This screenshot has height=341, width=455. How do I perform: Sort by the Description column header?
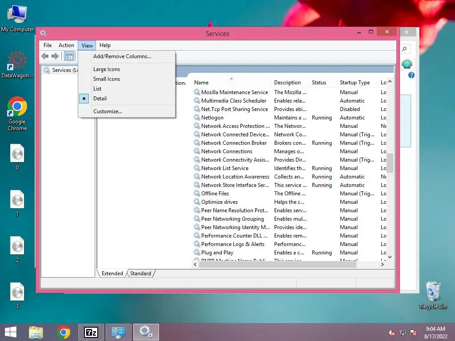(x=290, y=83)
